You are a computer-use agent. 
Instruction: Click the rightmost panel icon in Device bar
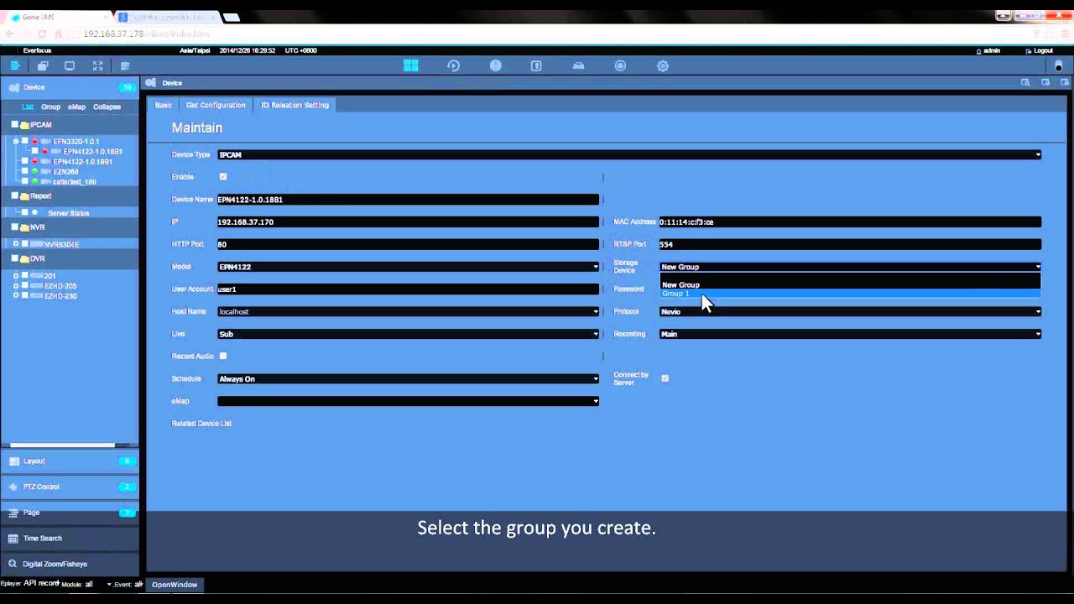pyautogui.click(x=1066, y=82)
